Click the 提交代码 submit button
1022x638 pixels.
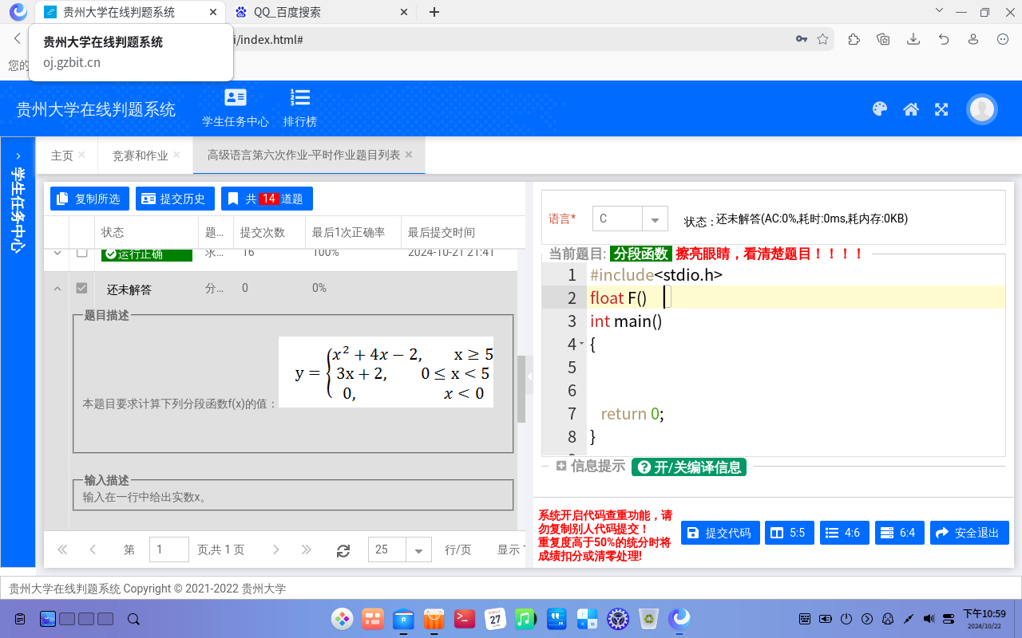720,533
